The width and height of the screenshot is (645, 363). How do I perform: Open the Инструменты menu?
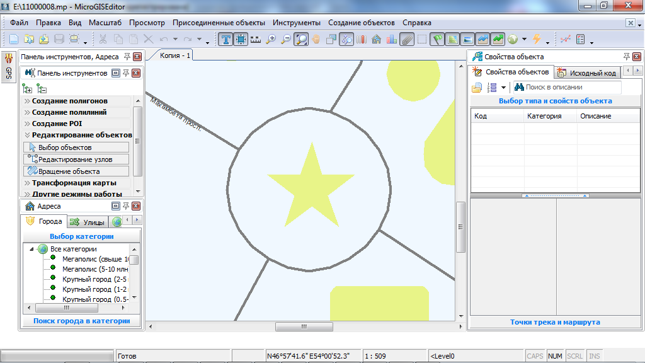pyautogui.click(x=297, y=23)
